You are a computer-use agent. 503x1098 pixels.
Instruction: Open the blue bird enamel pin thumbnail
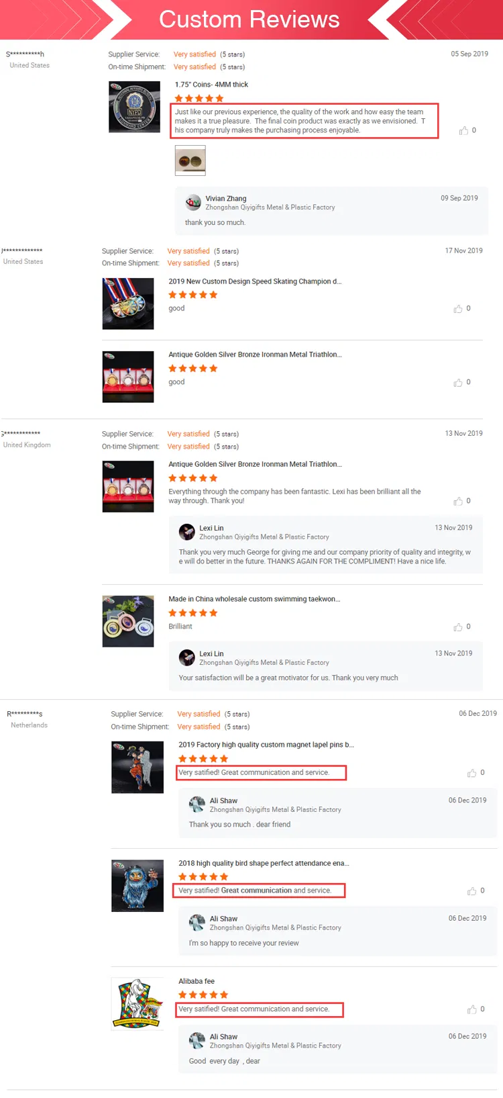click(137, 885)
